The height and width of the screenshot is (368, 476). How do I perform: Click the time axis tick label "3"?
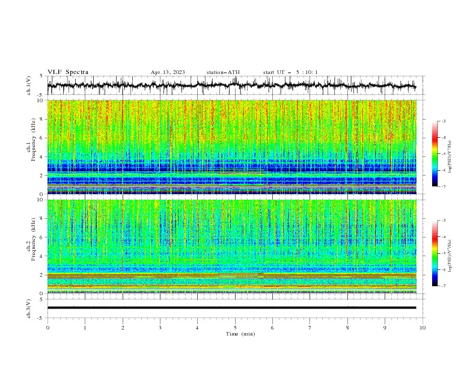tap(160, 328)
